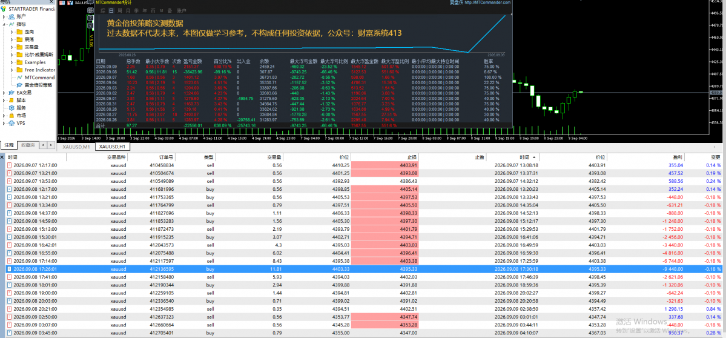The height and width of the screenshot is (338, 726).
Task: Click profit value -9 448.00
Action: [672, 268]
